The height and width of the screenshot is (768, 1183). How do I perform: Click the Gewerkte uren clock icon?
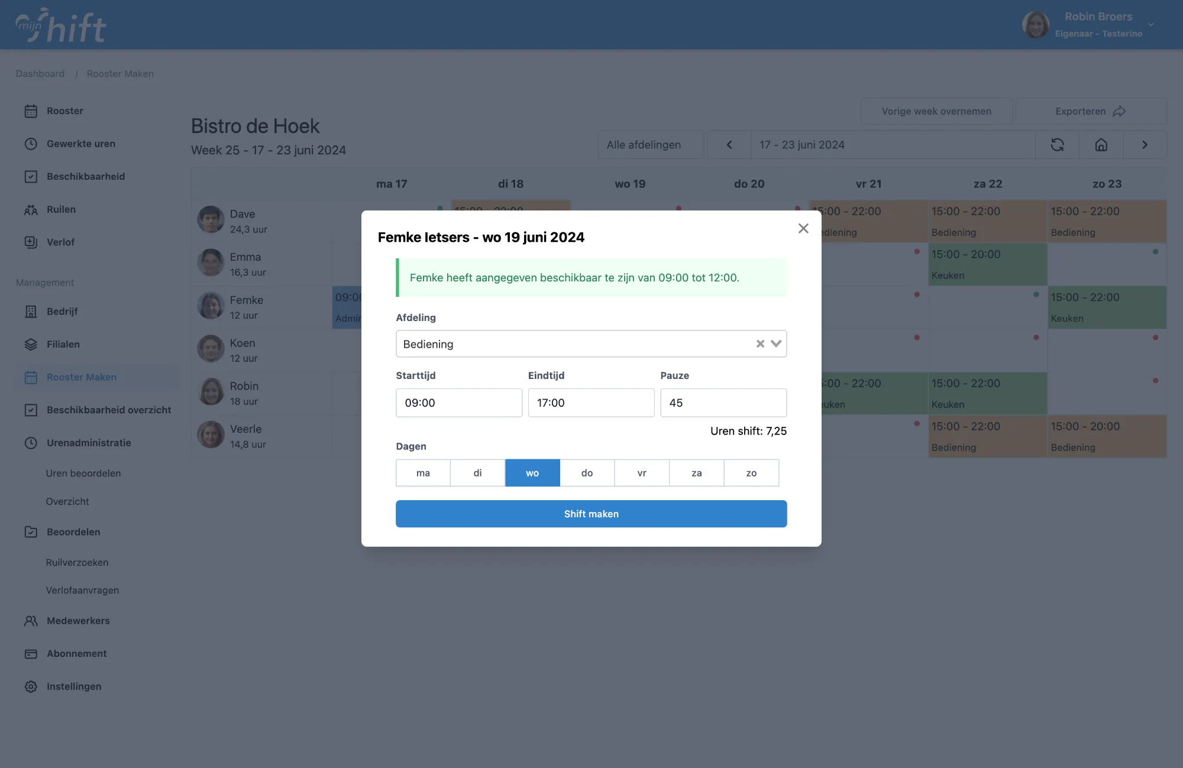coord(31,144)
